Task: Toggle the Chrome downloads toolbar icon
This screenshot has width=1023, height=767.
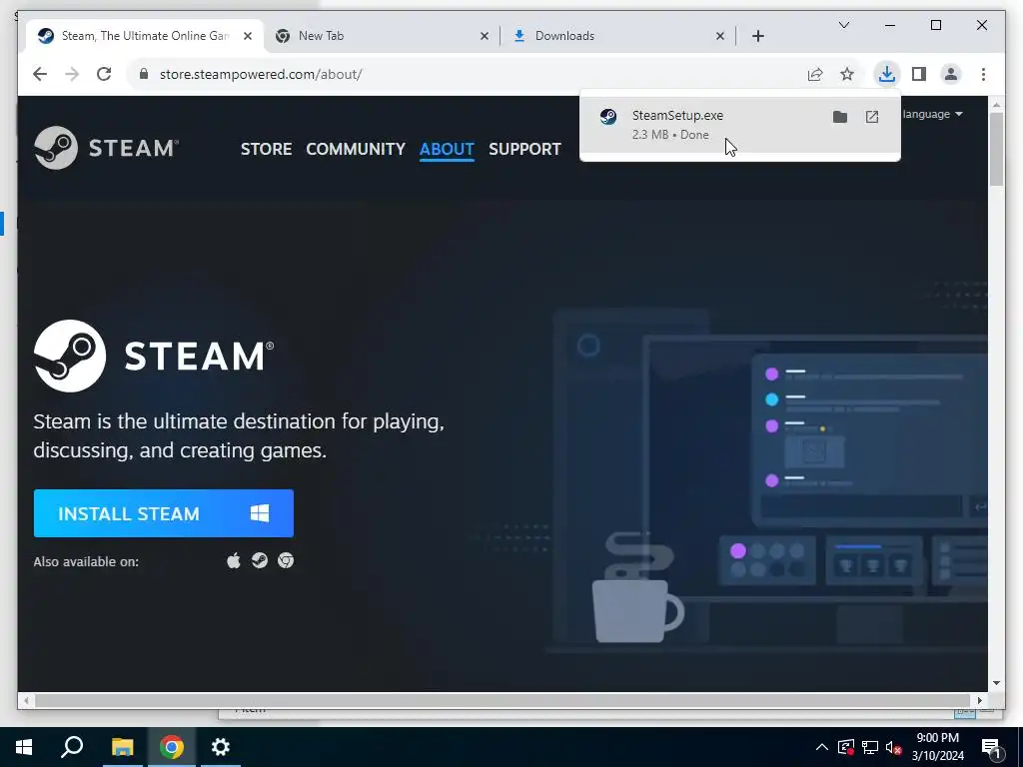Action: point(887,74)
